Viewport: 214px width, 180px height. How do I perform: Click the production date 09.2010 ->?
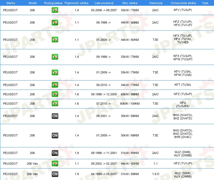pyautogui.click(x=103, y=85)
